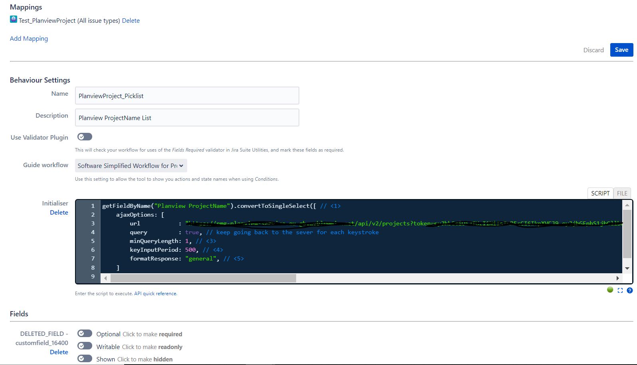Image resolution: width=637 pixels, height=365 pixels.
Task: Switch to the SCRIPT tab
Action: click(600, 193)
